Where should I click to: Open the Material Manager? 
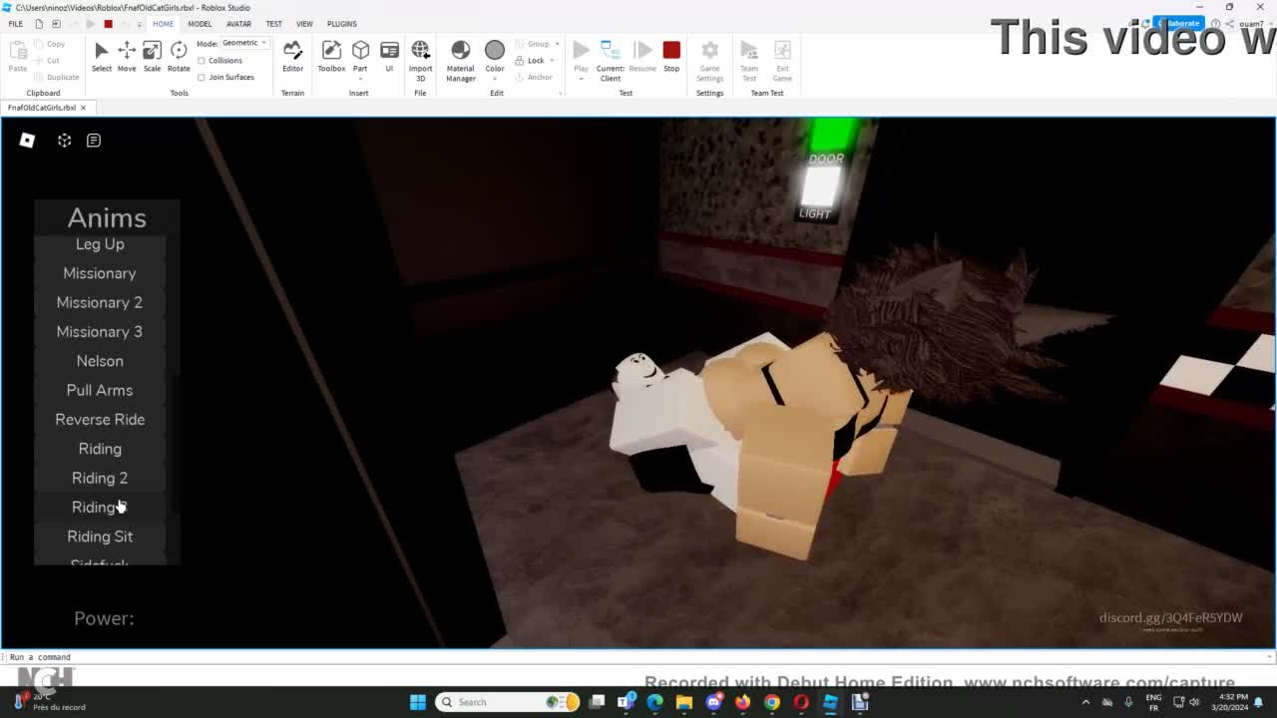tap(460, 56)
